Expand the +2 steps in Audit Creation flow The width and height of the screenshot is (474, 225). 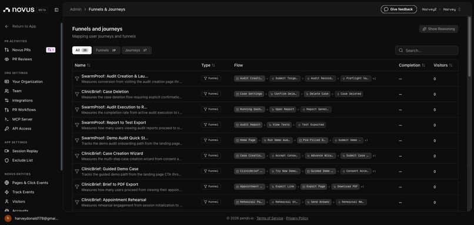point(374,79)
